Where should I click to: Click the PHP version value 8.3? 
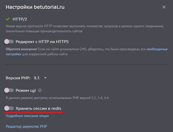[37, 78]
